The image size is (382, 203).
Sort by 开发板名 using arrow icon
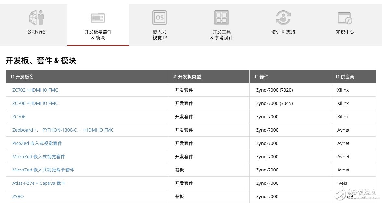point(12,77)
